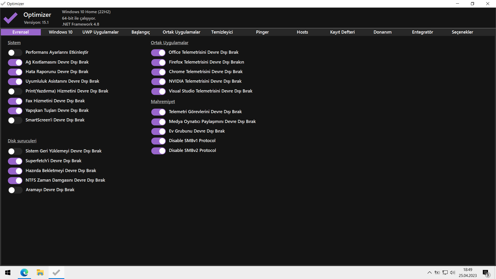496x279 pixels.
Task: Enable Aramayı Devre Dışı Bırak toggle
Action: pos(15,190)
